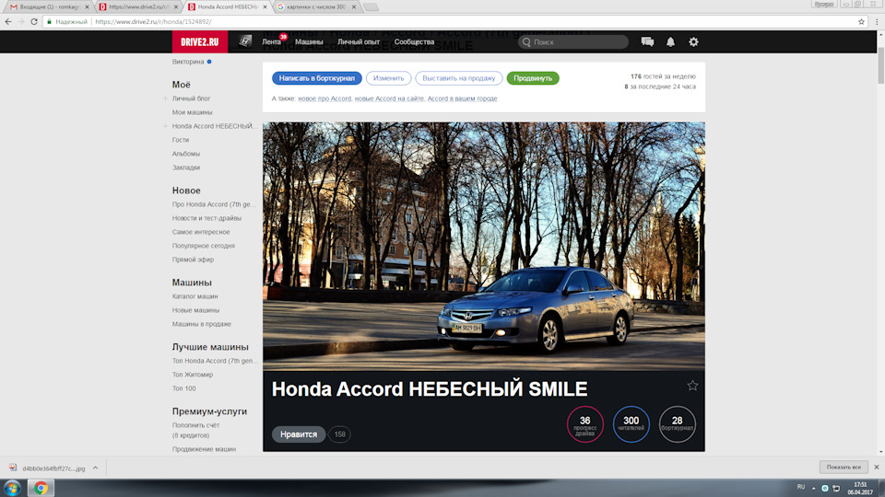Open Гости sidebar link
This screenshot has width=885, height=497.
[x=181, y=140]
